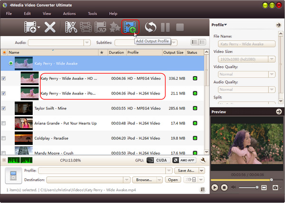The height and width of the screenshot is (203, 285).
Task: Uncheck the Taylor Swift - Mine checkbox
Action: pyautogui.click(x=4, y=108)
